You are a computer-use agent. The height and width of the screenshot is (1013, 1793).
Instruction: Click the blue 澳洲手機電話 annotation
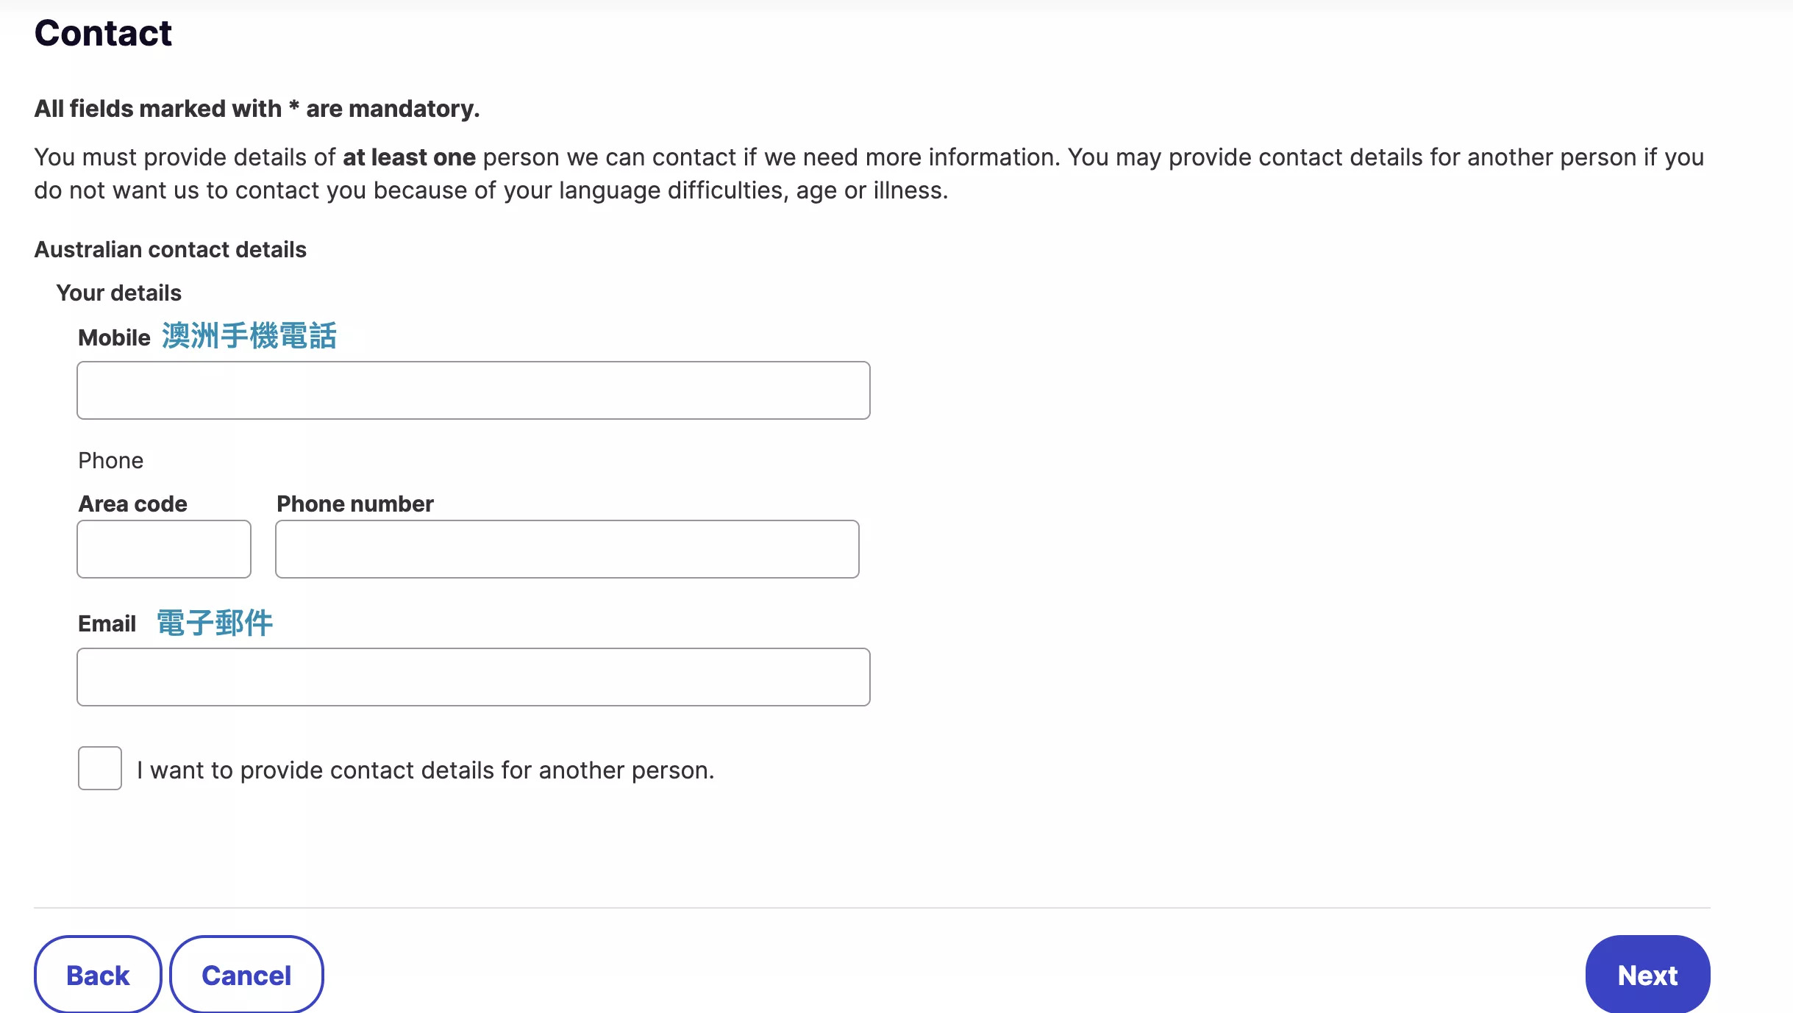(x=249, y=336)
